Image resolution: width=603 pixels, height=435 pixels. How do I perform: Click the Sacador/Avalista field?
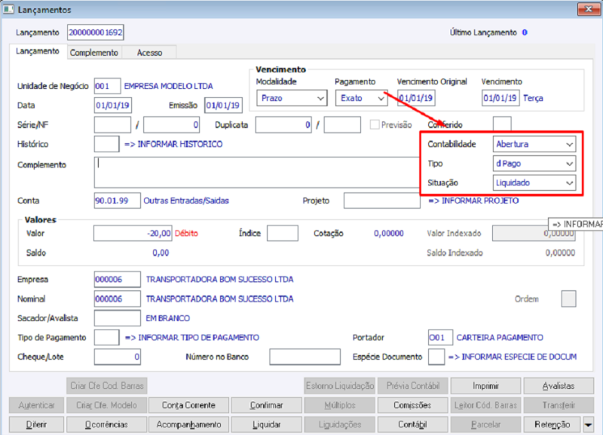[118, 318]
